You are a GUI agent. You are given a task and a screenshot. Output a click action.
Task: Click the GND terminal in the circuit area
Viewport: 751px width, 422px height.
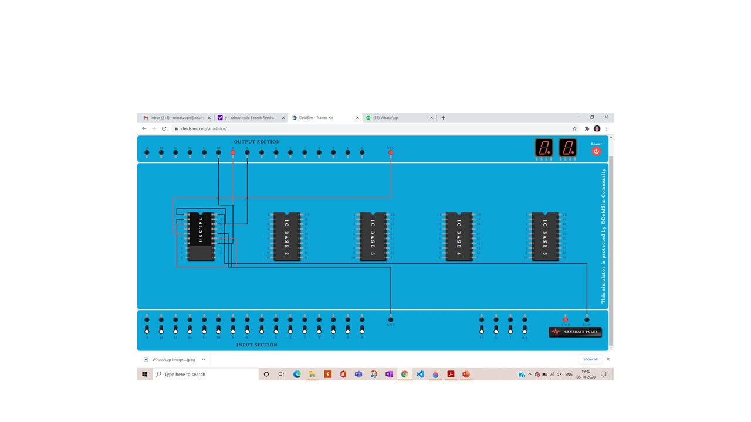point(390,320)
